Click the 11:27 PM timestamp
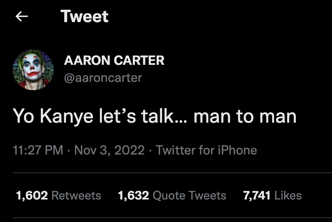 click(x=37, y=150)
